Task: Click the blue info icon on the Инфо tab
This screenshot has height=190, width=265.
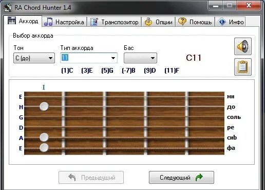Action: [222, 22]
